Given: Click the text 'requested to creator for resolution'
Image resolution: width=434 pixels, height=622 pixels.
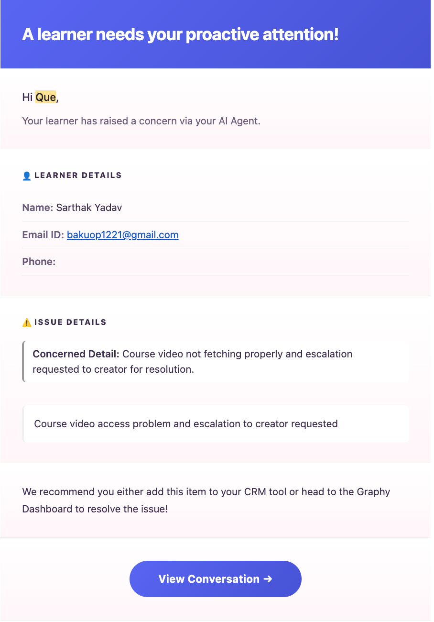Looking at the screenshot, I should click(113, 369).
